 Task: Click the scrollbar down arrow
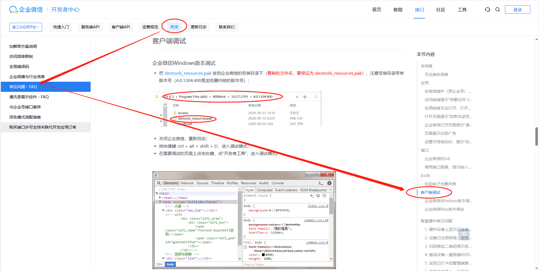pos(536,268)
